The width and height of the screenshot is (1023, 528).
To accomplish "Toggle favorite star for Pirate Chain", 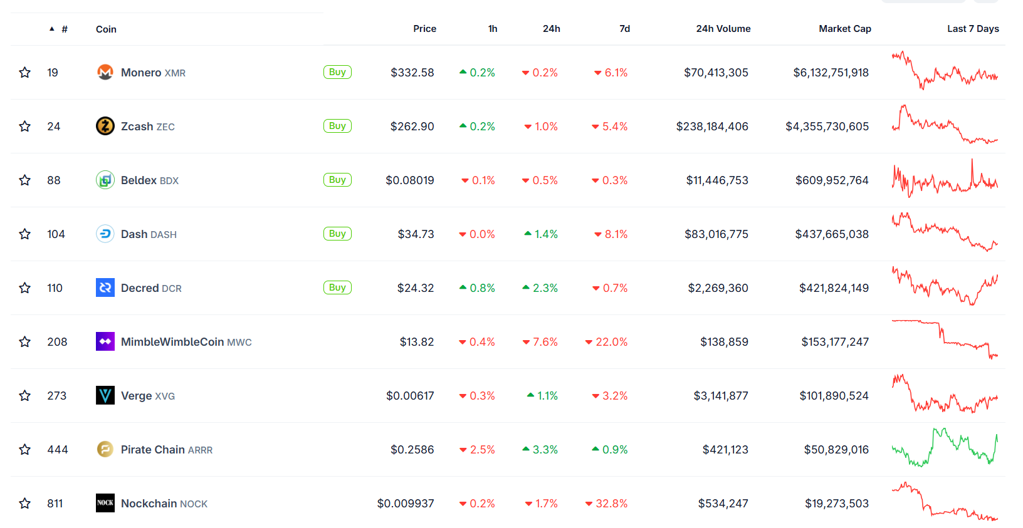I will coord(25,450).
